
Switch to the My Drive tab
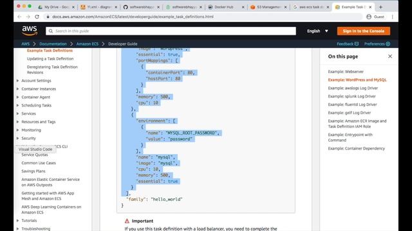click(56, 7)
